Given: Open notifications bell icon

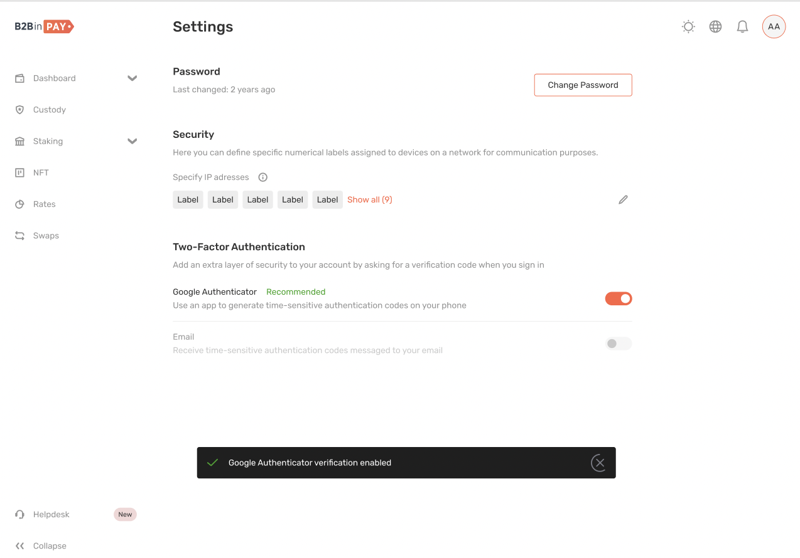Looking at the screenshot, I should click(742, 26).
